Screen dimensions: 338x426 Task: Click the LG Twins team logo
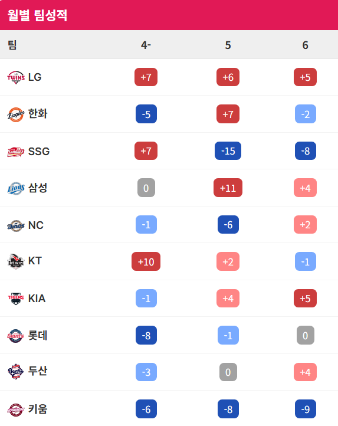16,77
